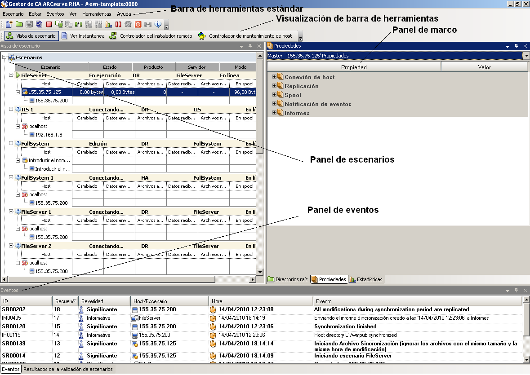
Task: Click the red pause bars toolbar icon
Action: [118, 24]
